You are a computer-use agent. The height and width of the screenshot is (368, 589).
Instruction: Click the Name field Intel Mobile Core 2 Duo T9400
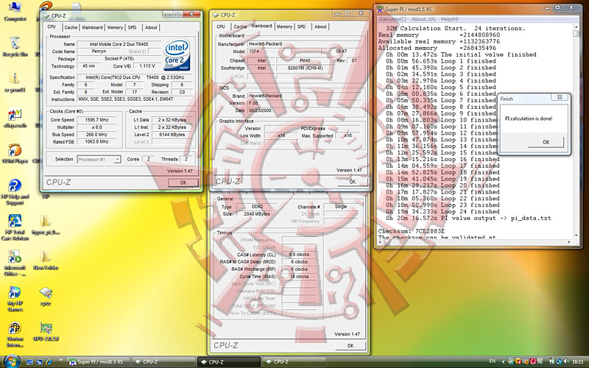coord(119,44)
